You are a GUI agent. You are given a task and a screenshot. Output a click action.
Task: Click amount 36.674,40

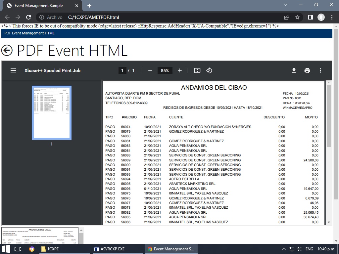coord(311,217)
